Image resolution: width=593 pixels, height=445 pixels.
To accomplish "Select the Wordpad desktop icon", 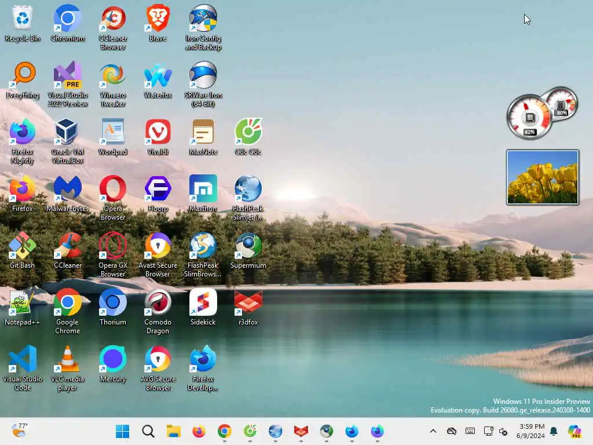I will [x=113, y=137].
